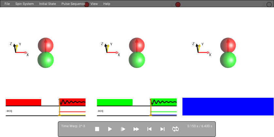Toggle the loop repeat icon
Screen dimensions: 274x137
click(x=176, y=129)
